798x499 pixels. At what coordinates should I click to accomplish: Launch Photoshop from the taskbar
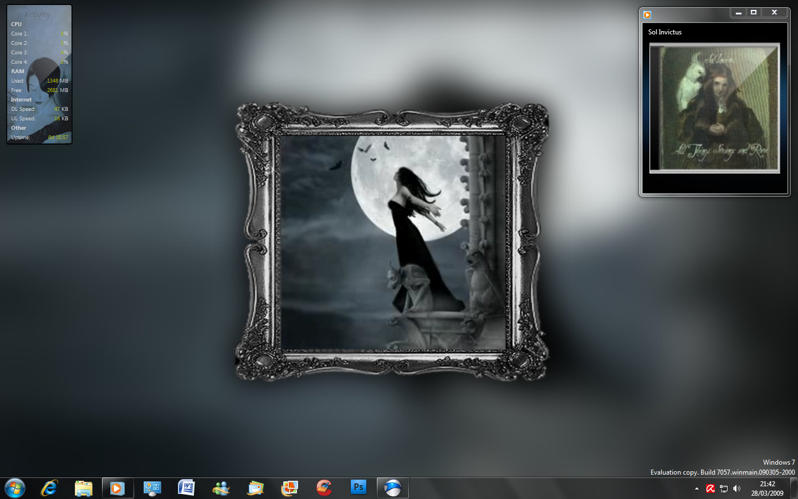pos(359,487)
